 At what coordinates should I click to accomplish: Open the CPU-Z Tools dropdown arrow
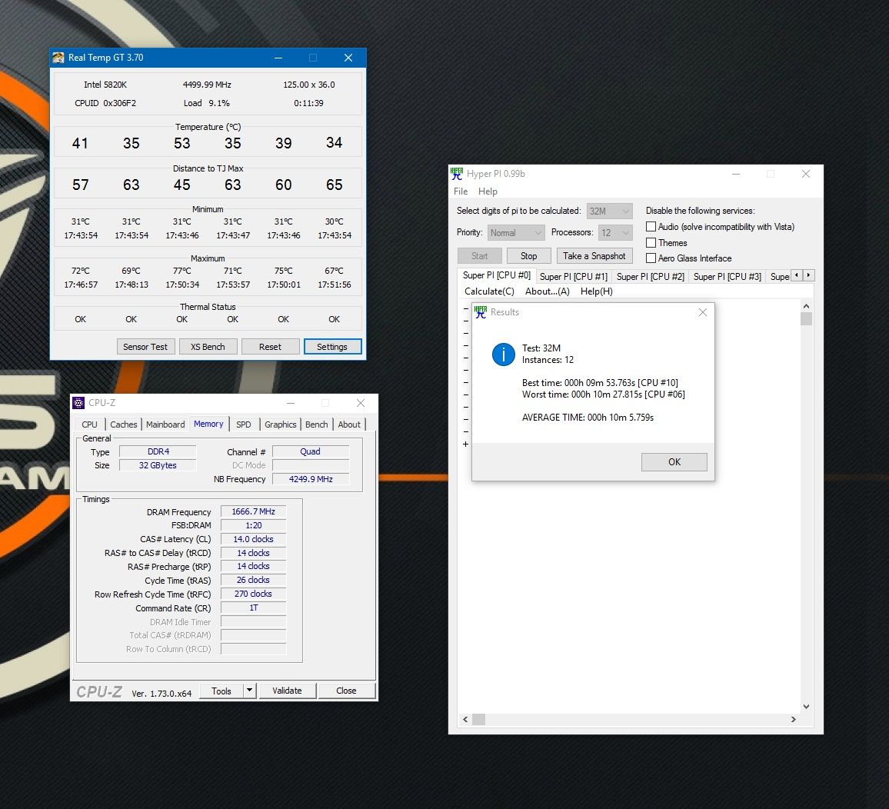[249, 691]
